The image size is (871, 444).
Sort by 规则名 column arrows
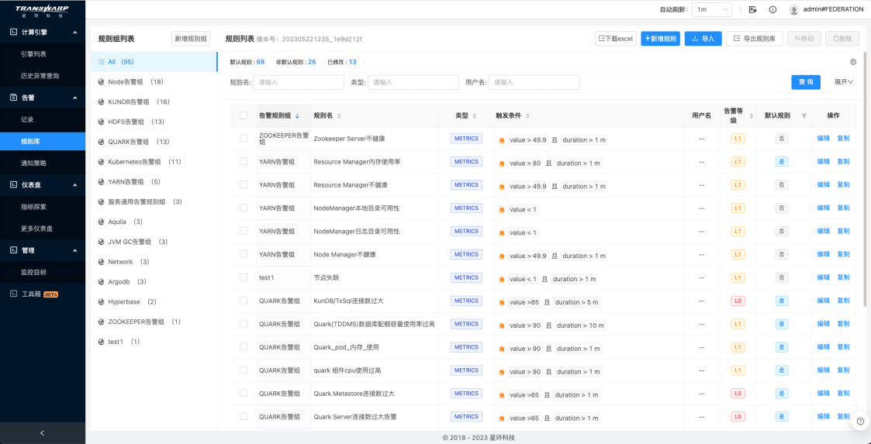[339, 116]
